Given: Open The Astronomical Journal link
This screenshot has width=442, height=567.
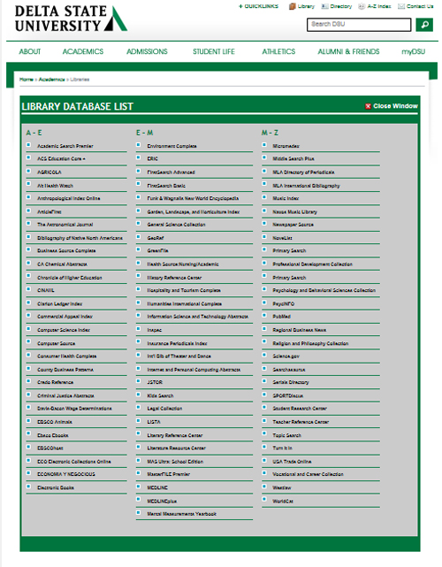Looking at the screenshot, I should 65,225.
